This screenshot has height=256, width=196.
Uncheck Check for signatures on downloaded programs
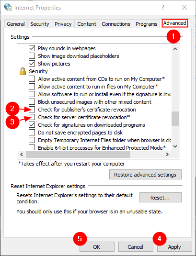(32, 125)
